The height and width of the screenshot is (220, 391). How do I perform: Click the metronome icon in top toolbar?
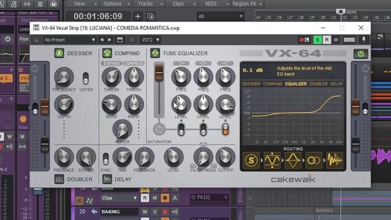point(13,4)
